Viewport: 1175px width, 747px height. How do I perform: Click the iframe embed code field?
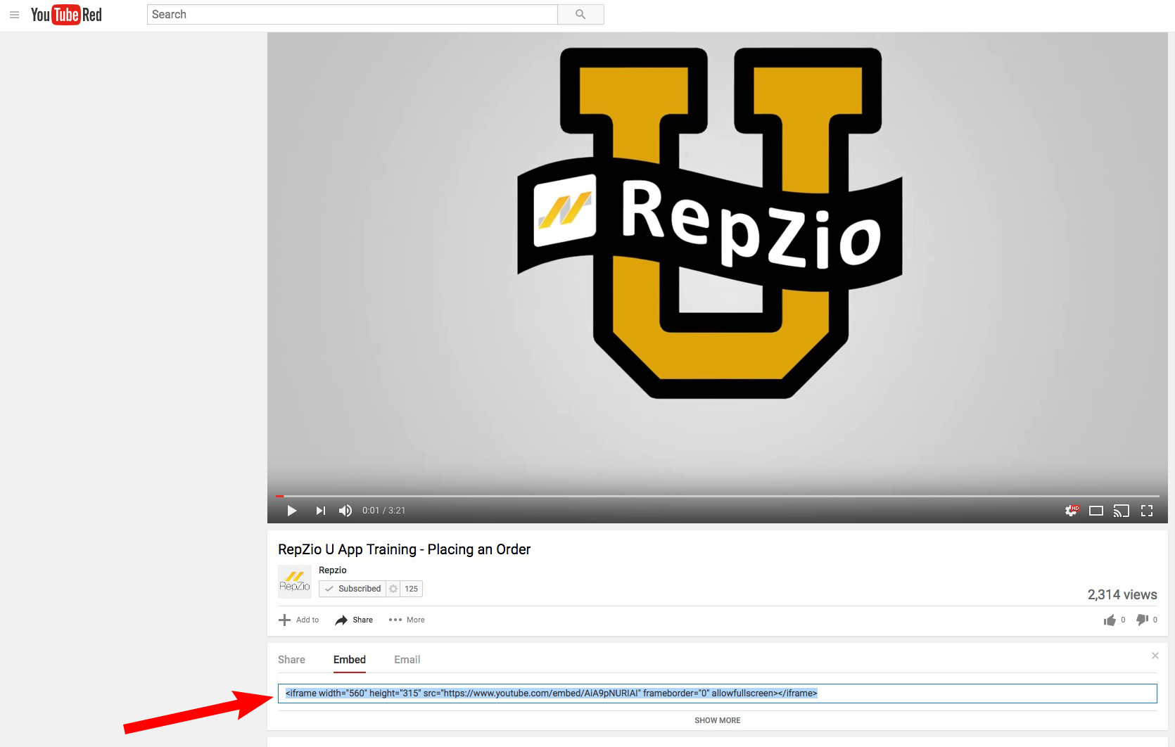718,694
